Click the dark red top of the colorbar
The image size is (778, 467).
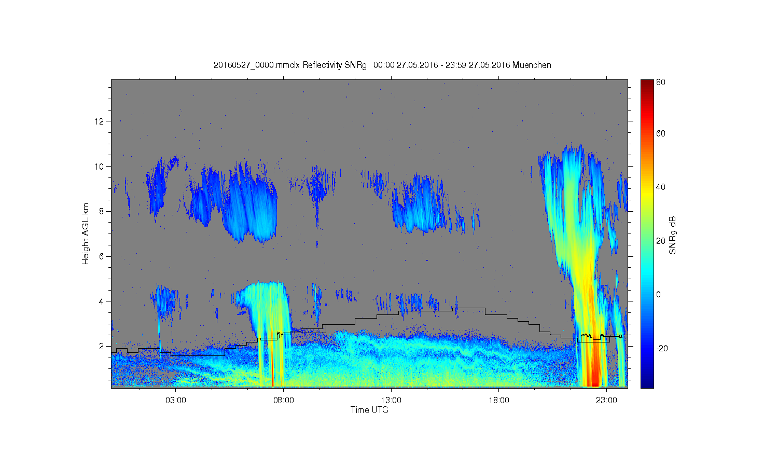tap(647, 84)
